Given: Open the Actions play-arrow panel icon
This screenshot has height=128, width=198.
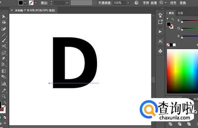Looking at the screenshot, I should pos(160,32).
